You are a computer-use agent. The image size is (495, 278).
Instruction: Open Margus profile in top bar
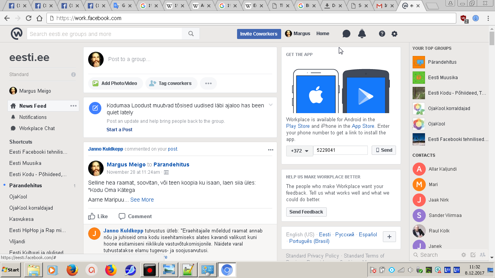(298, 34)
